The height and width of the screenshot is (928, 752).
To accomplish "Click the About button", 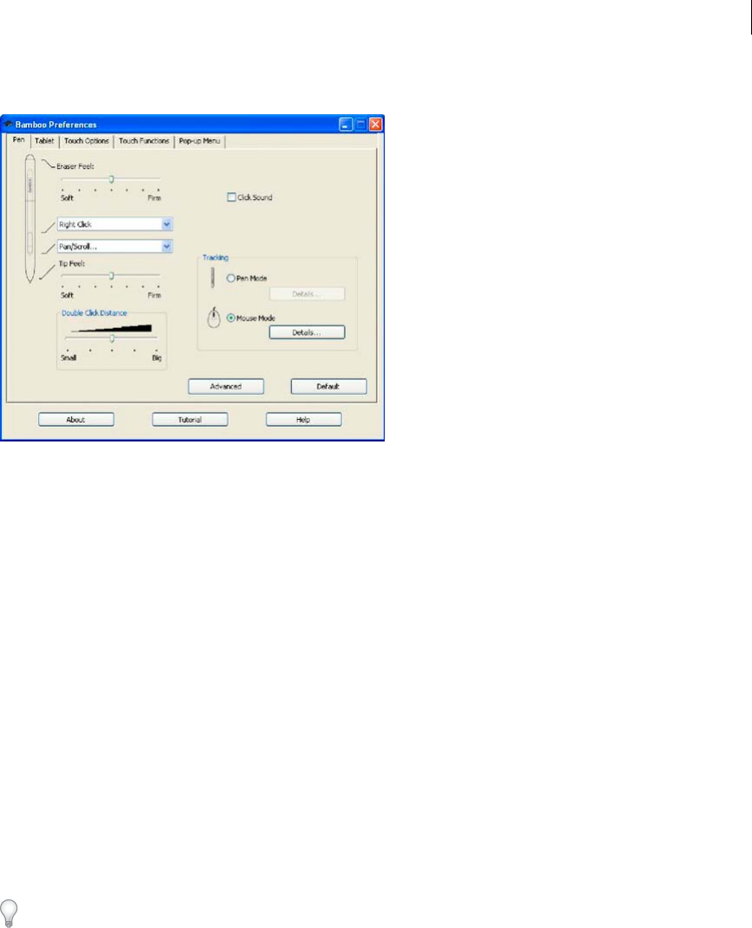I will [x=76, y=420].
